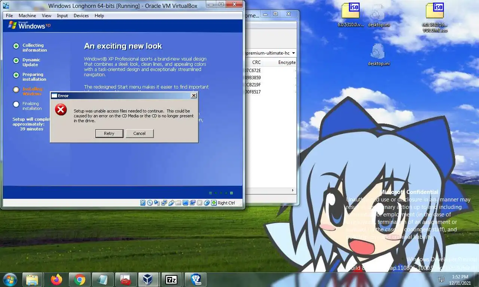479x287 pixels.
Task: Click the hard disk activity icon in VirtualBox status bar
Action: pyautogui.click(x=143, y=203)
